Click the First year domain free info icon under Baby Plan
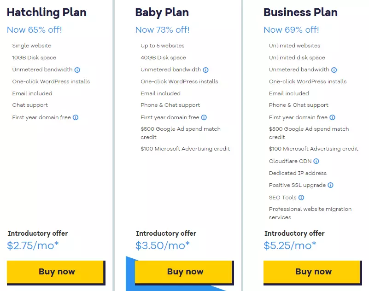 pyautogui.click(x=204, y=117)
